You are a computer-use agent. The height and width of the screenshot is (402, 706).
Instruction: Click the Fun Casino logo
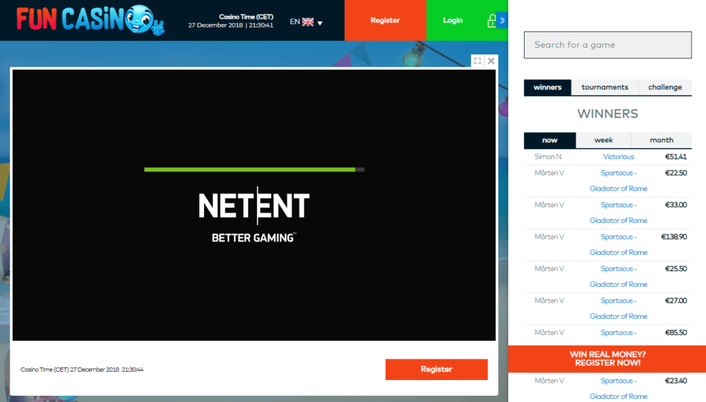90,20
